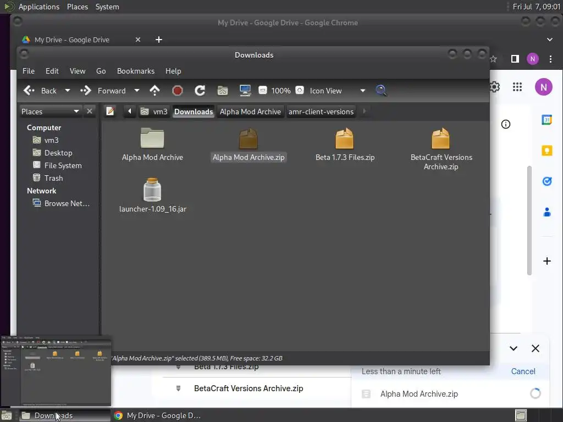This screenshot has width=563, height=422.
Task: Open the System menu in top panel
Action: (x=107, y=7)
